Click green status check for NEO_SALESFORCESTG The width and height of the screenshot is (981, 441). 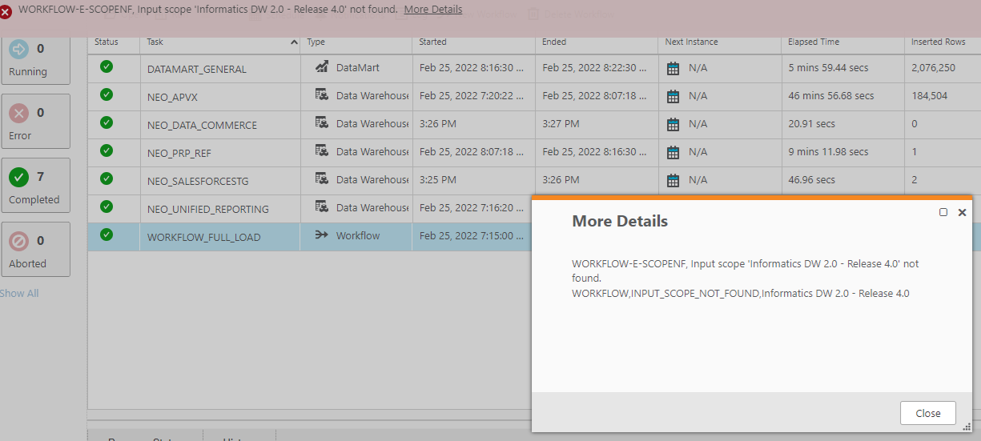(107, 178)
